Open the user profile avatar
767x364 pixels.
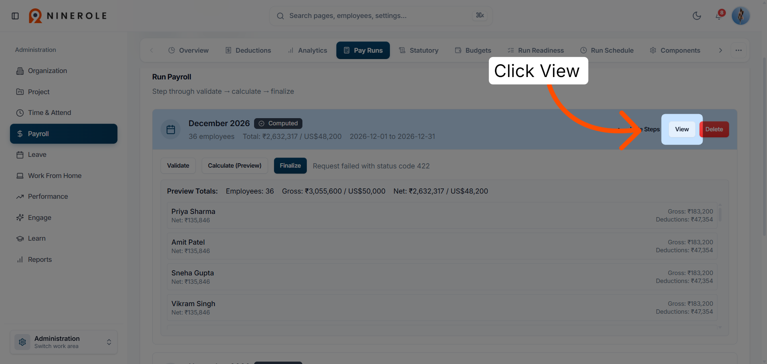coord(741,16)
